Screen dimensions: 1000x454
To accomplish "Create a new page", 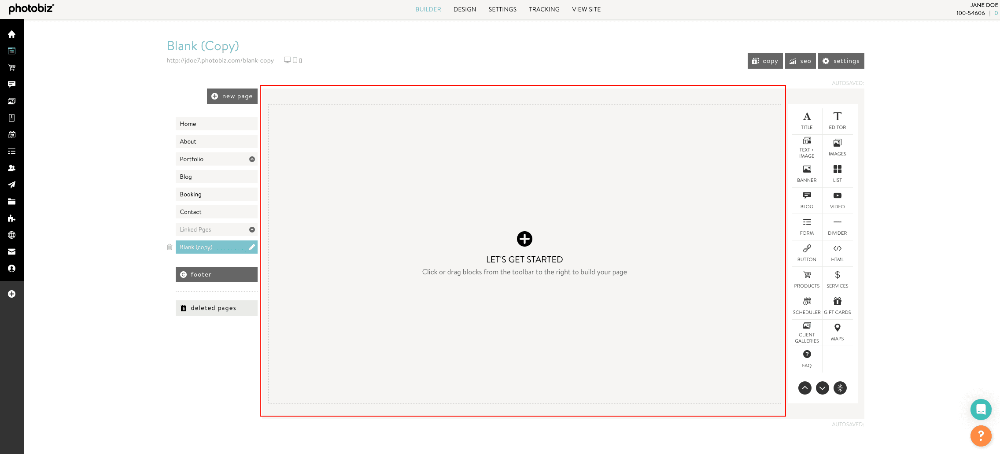I will (x=232, y=96).
